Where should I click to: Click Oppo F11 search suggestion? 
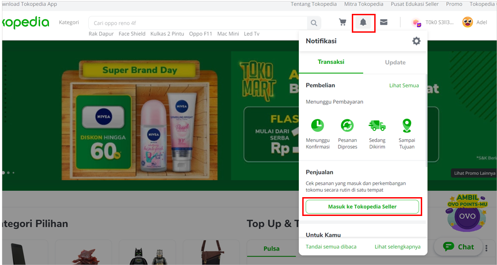click(200, 34)
